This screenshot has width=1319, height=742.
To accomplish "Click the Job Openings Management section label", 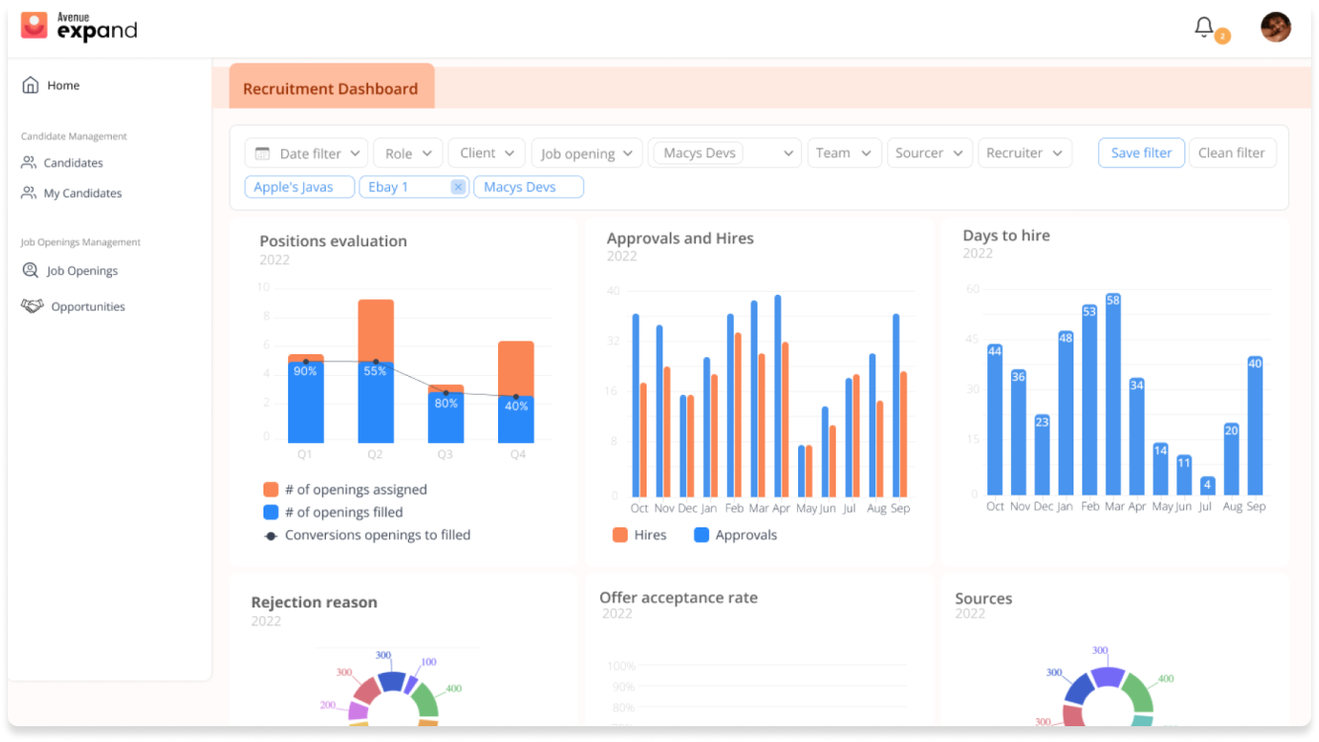I will pyautogui.click(x=81, y=242).
